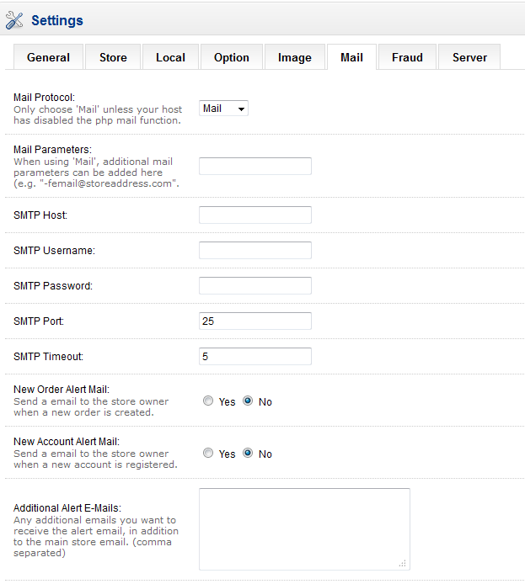
Task: Focus the SMTP Host text box
Action: point(254,215)
